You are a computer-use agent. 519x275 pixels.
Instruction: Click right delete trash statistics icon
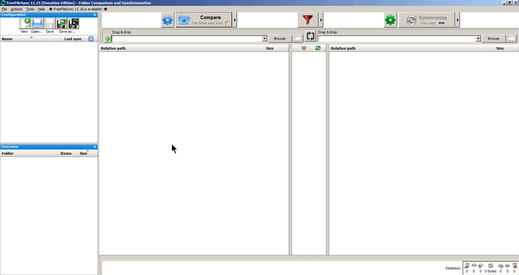515,266
